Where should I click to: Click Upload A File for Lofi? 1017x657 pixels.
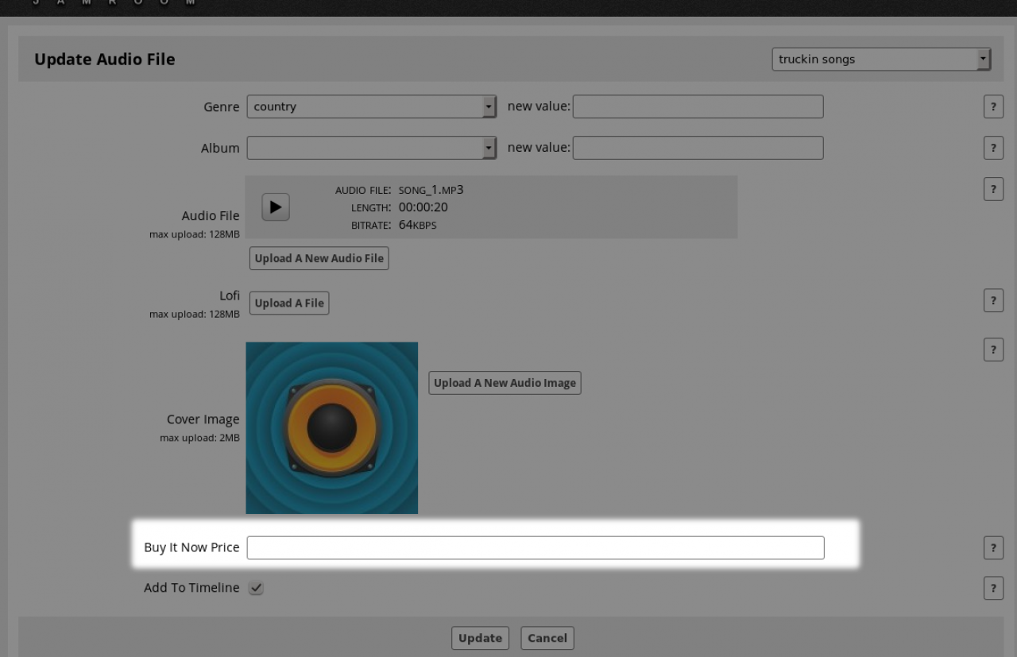tap(289, 303)
